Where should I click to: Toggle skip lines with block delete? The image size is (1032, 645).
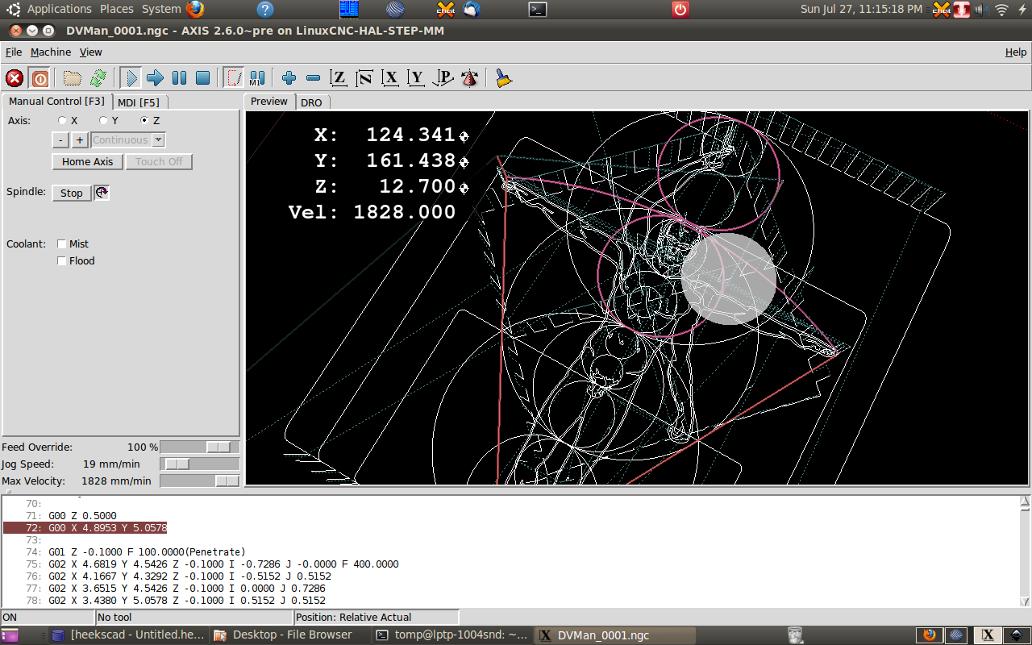[x=233, y=78]
